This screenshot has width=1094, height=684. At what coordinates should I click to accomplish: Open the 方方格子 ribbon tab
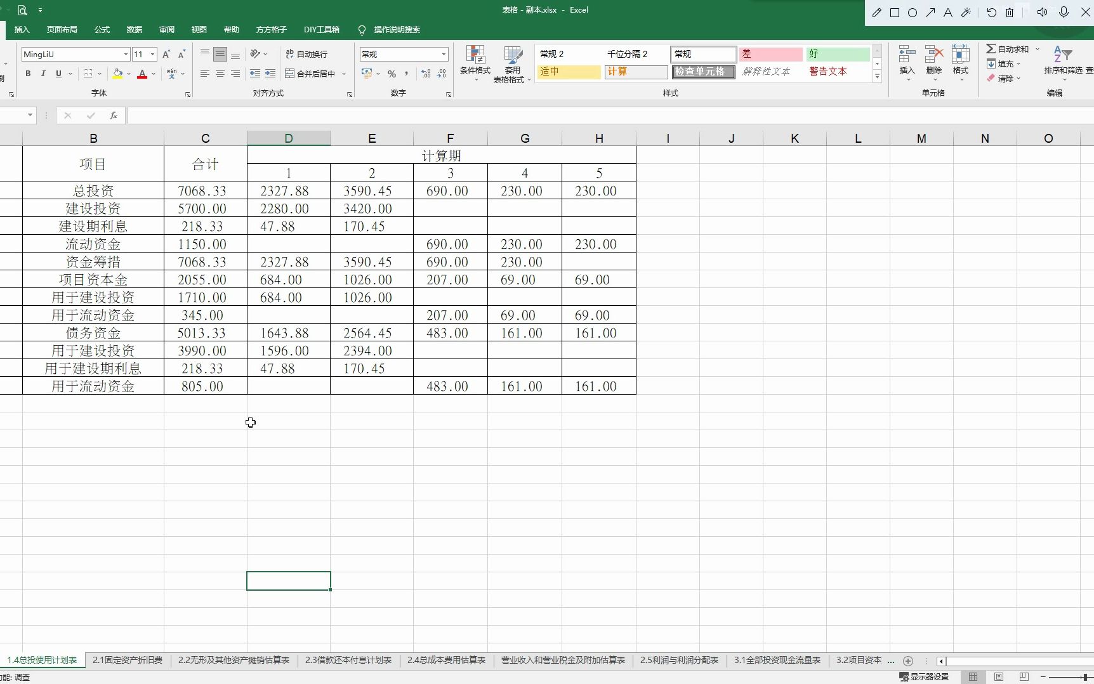tap(272, 30)
